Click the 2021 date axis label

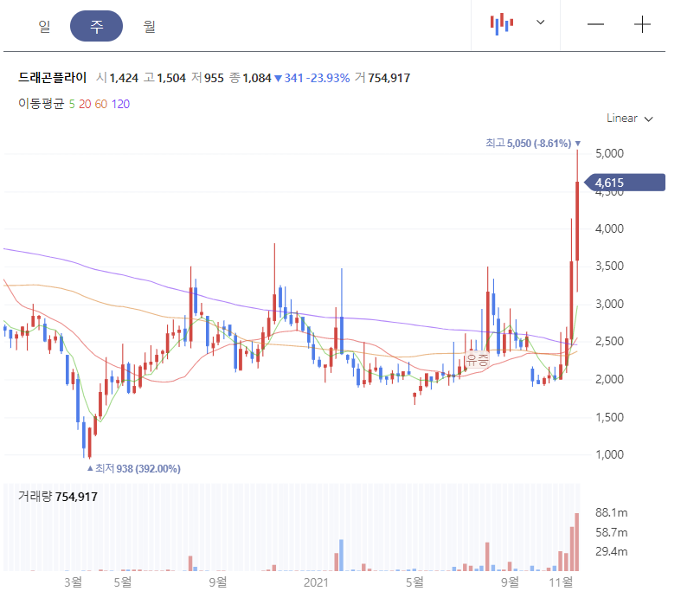[316, 582]
